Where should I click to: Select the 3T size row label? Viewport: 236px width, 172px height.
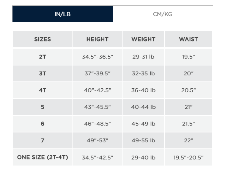(42, 73)
